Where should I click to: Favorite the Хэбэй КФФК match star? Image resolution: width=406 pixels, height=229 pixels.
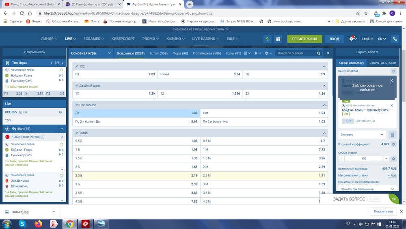click(x=62, y=175)
